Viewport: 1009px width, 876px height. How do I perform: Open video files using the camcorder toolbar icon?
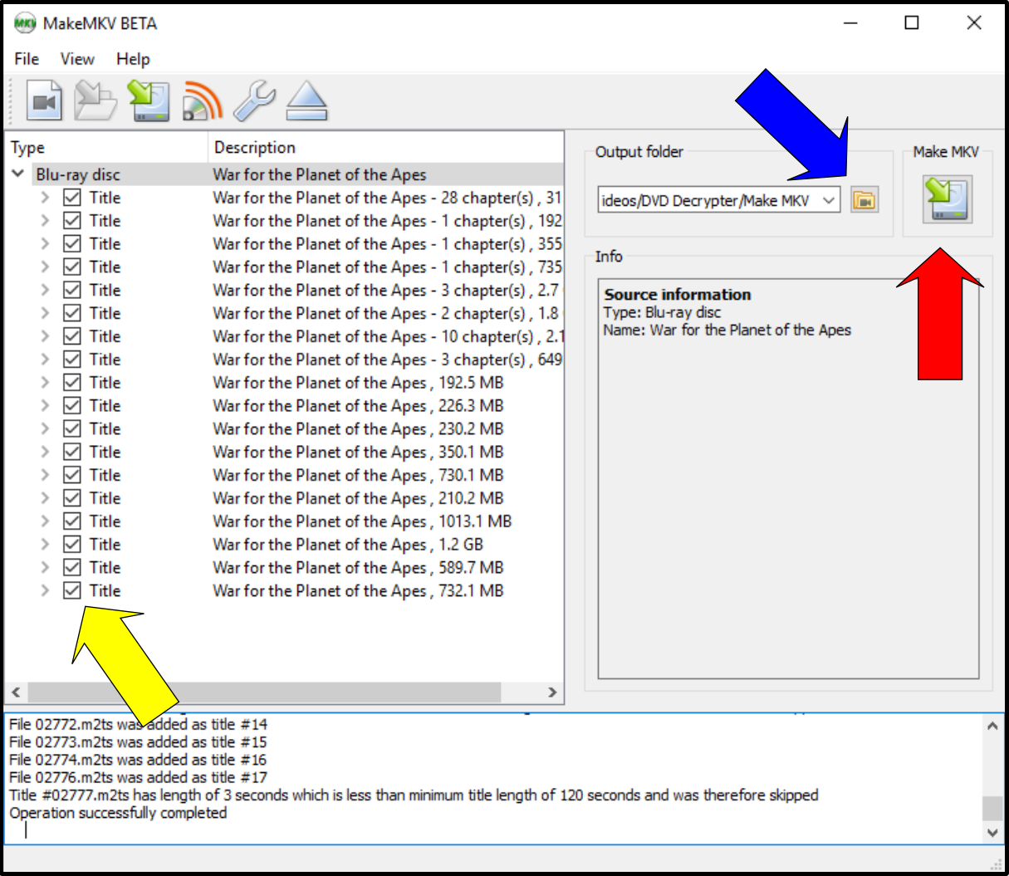click(45, 101)
